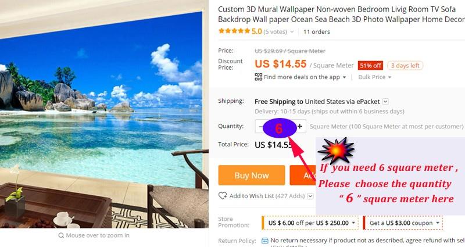
Task: Expand the rating votes dropdown arrow
Action: (292, 32)
